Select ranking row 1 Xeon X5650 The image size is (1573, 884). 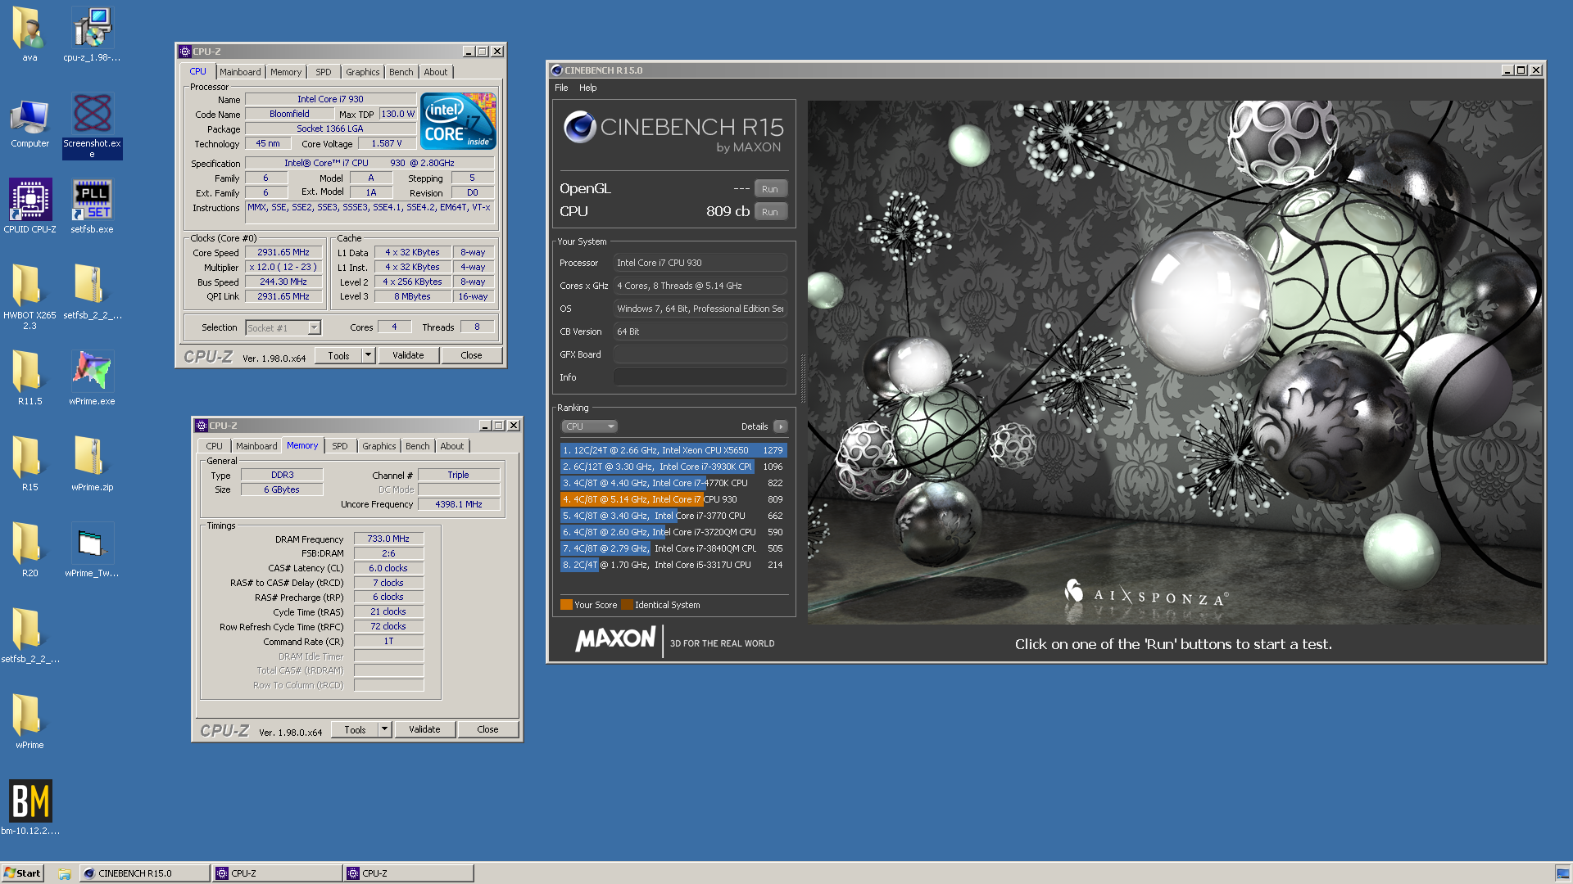click(673, 450)
